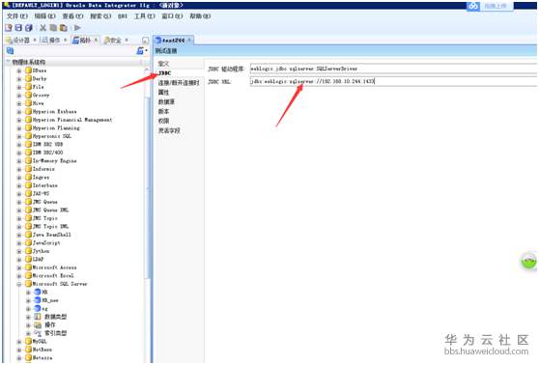Expand the IBM DB2 UDB node
This screenshot has width=539, height=365.
tap(19, 144)
